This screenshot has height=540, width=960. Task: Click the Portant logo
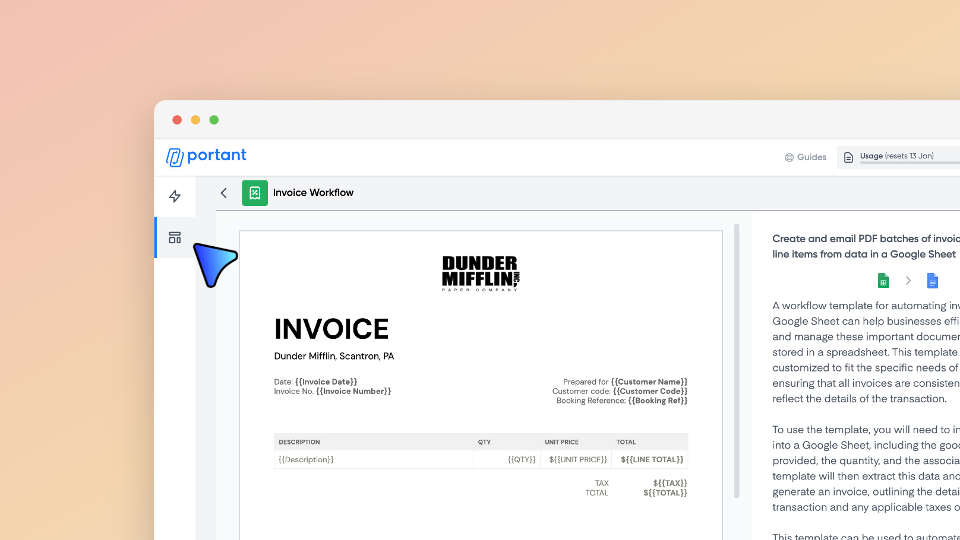[206, 155]
